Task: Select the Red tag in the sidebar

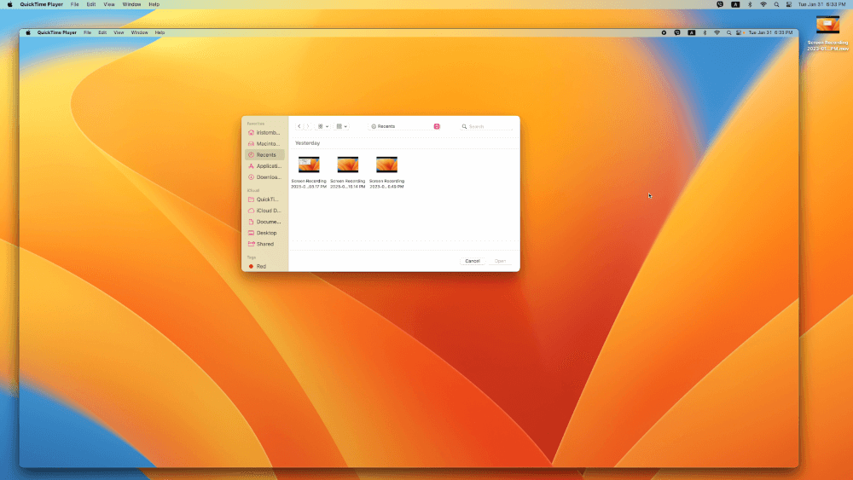Action: (260, 266)
